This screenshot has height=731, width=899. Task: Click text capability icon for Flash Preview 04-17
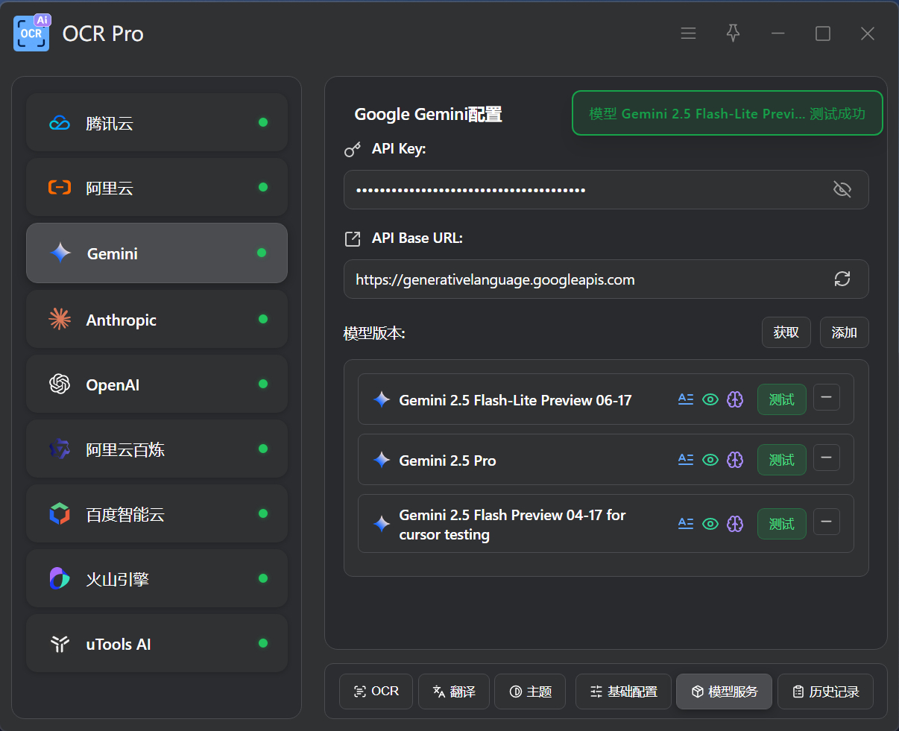coord(686,524)
